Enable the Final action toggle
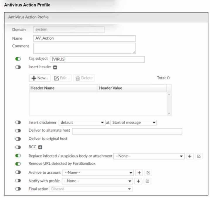The height and width of the screenshot is (198, 210). click(x=18, y=189)
